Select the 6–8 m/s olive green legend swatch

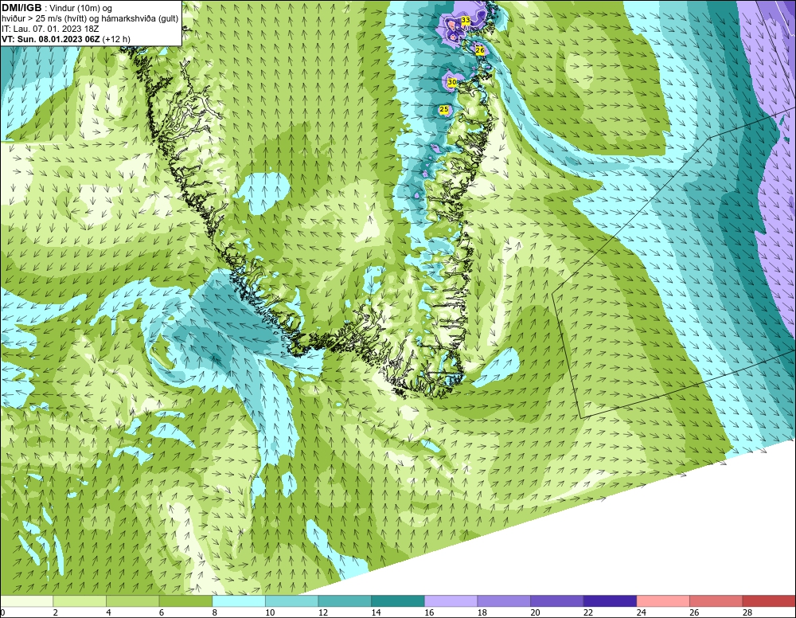click(185, 601)
